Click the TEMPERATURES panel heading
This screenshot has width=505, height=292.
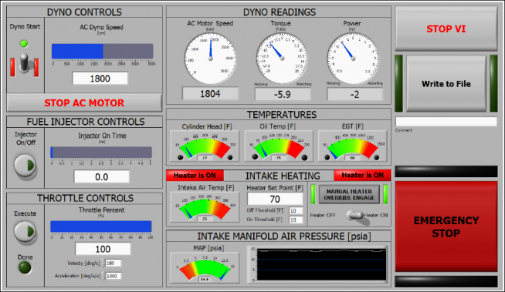click(282, 115)
